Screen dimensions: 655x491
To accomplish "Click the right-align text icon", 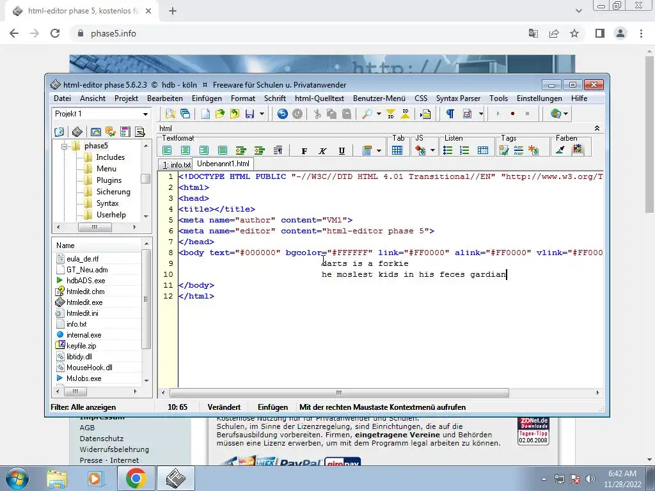I will click(x=204, y=150).
